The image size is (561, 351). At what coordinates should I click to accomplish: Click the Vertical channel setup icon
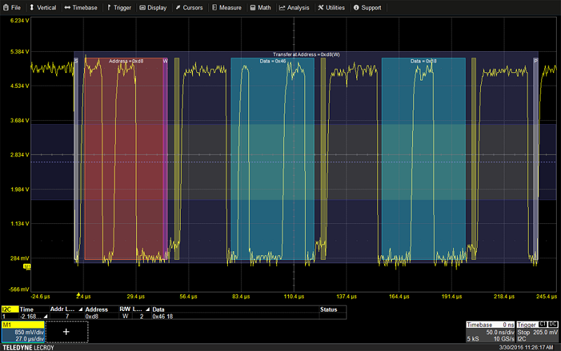coord(32,8)
